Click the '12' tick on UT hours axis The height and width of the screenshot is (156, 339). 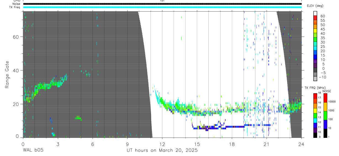coord(162,144)
